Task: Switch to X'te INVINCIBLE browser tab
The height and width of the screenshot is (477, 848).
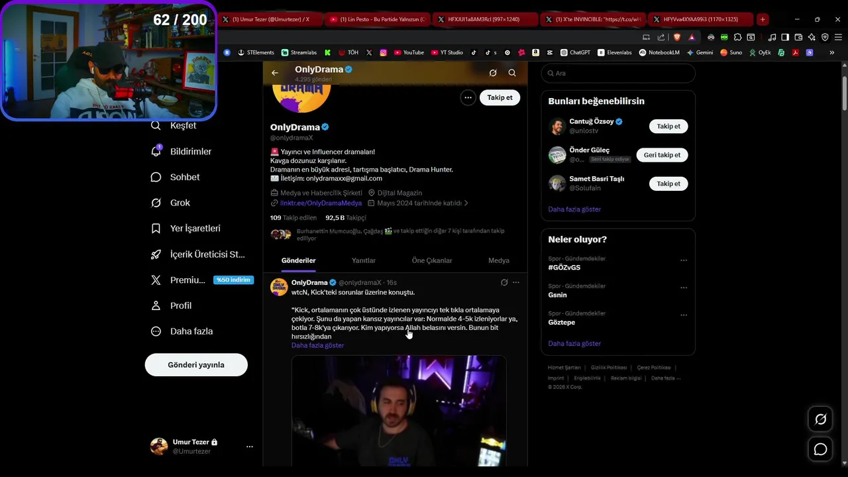Action: (x=593, y=19)
